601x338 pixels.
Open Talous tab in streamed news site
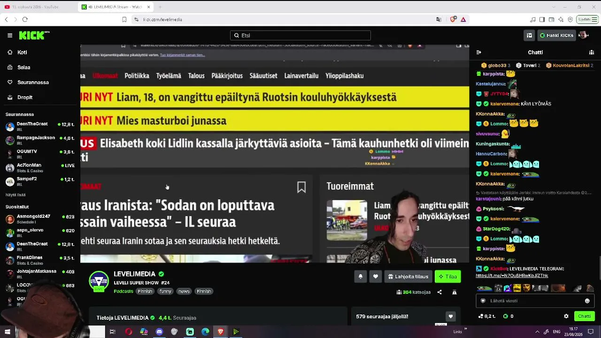coord(196,76)
